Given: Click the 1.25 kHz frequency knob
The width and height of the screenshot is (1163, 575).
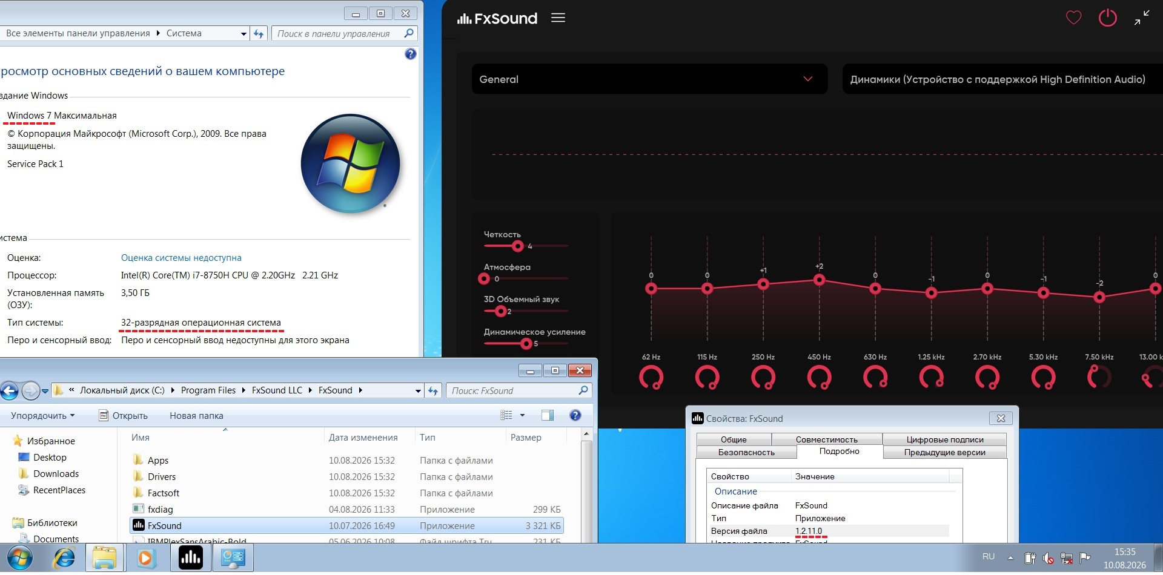Looking at the screenshot, I should click(931, 377).
